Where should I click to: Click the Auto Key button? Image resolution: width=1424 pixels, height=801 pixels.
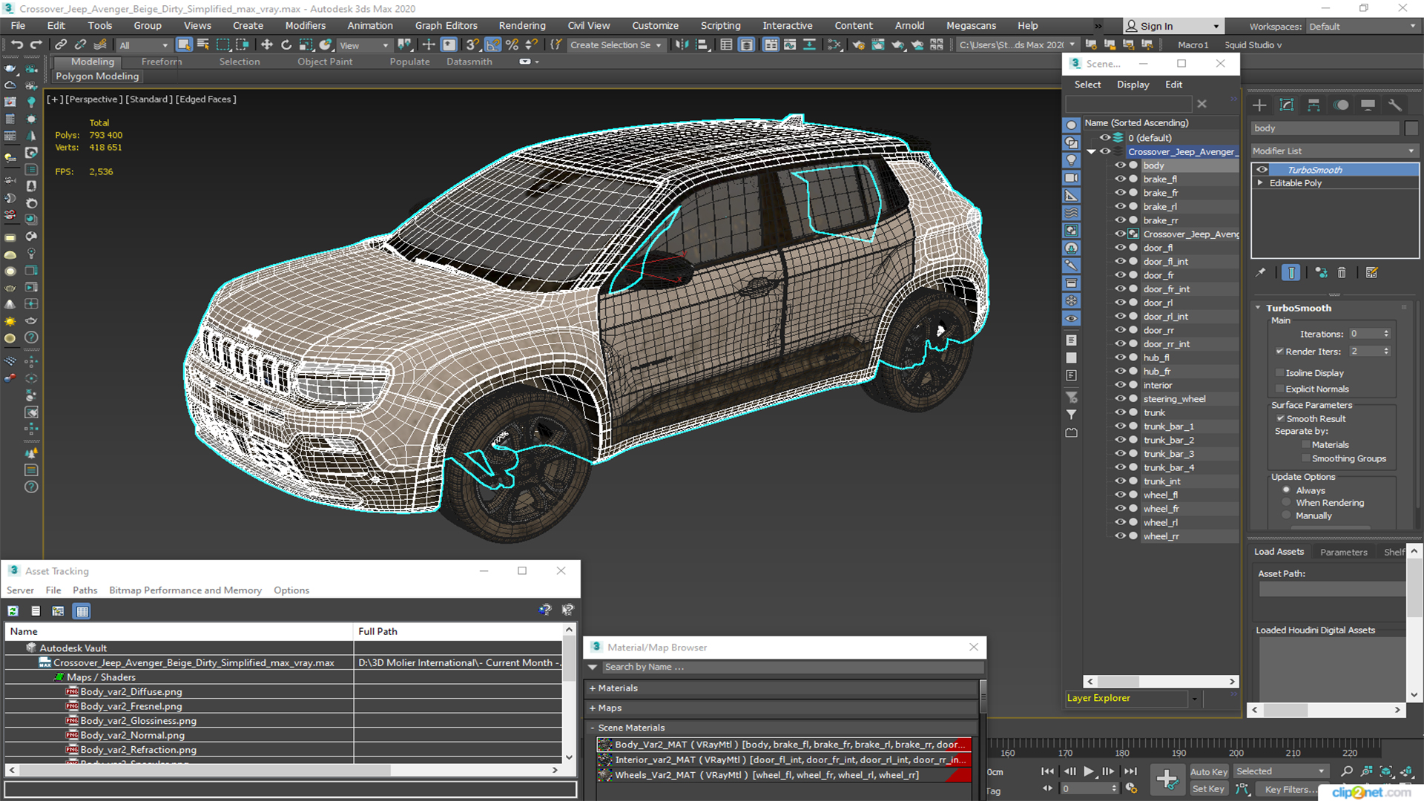1209,772
